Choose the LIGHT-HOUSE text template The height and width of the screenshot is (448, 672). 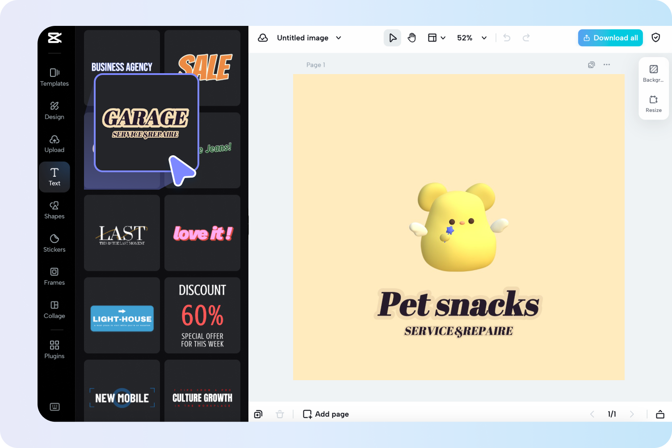click(122, 315)
